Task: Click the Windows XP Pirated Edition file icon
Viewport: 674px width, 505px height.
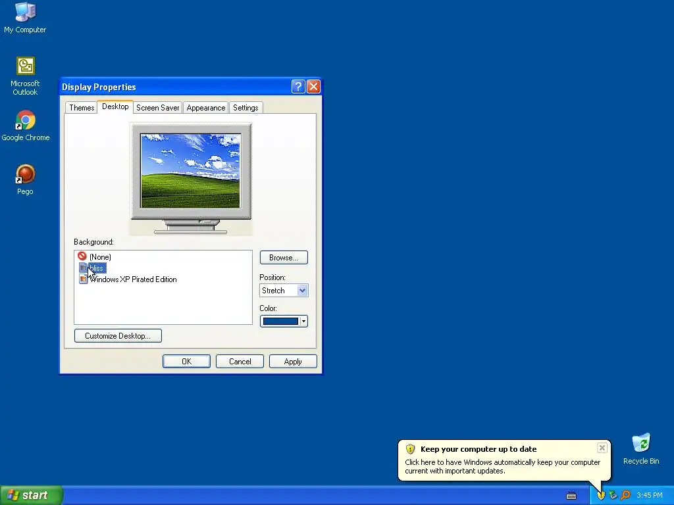Action: 83,279
